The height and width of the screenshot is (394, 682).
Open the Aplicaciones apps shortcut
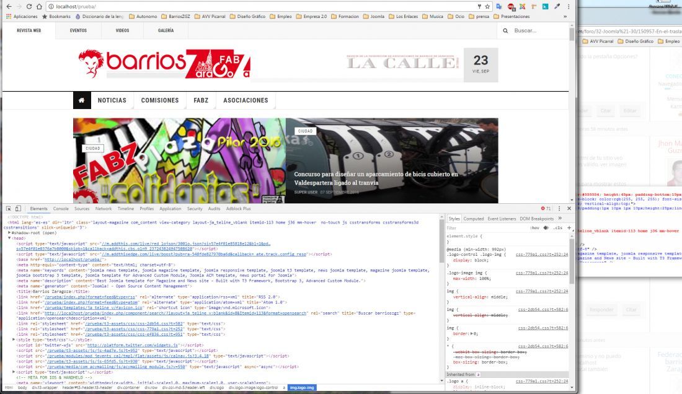click(22, 17)
